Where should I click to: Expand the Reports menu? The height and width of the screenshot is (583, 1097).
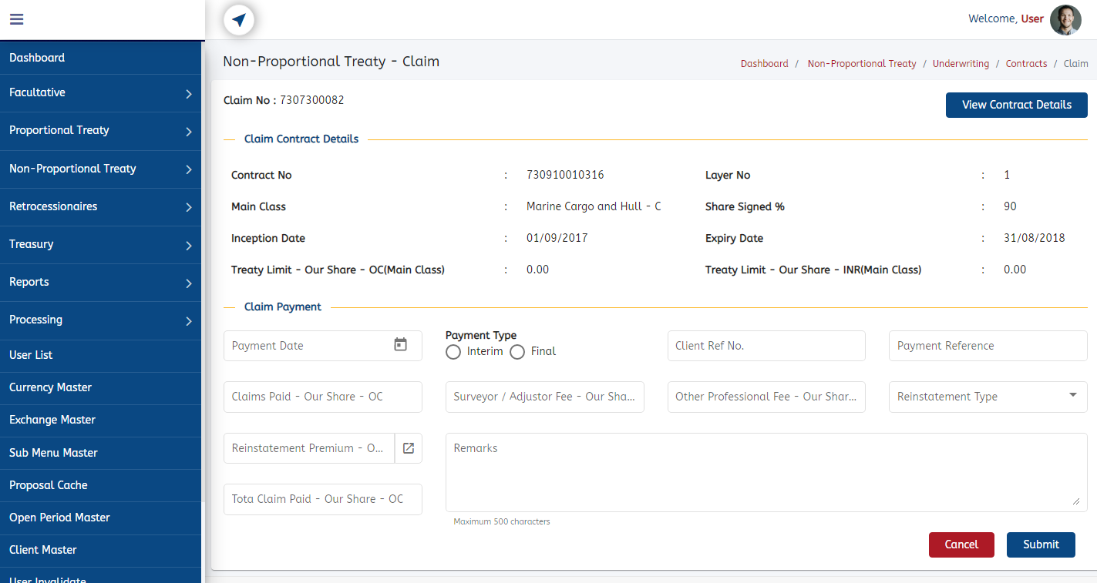pyautogui.click(x=101, y=283)
